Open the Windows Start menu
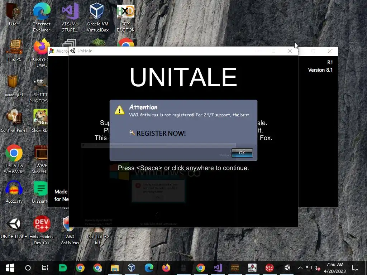The image size is (367, 275). point(10,268)
